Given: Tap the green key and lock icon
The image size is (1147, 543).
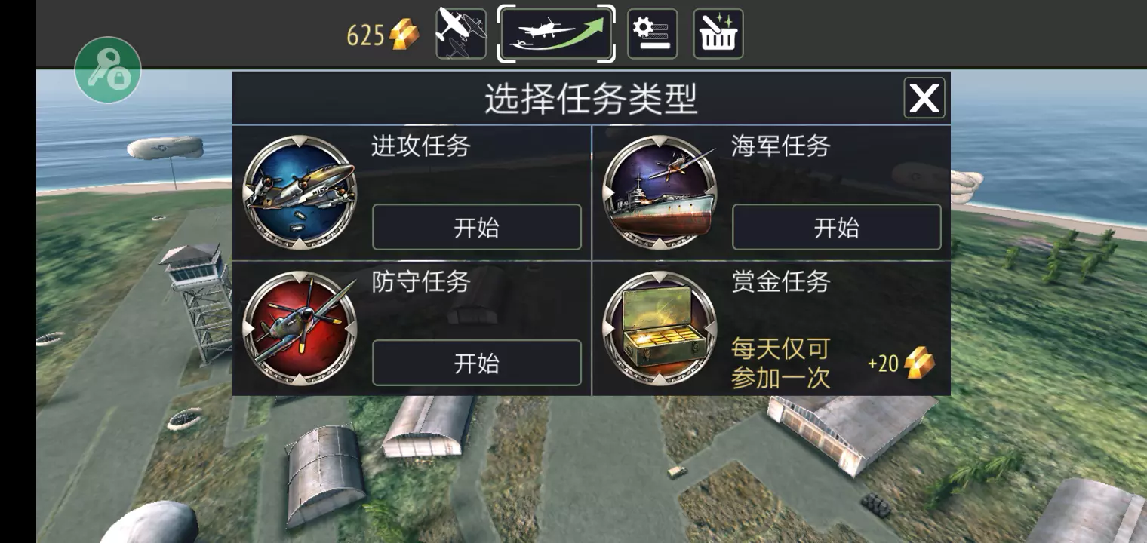Looking at the screenshot, I should (108, 70).
